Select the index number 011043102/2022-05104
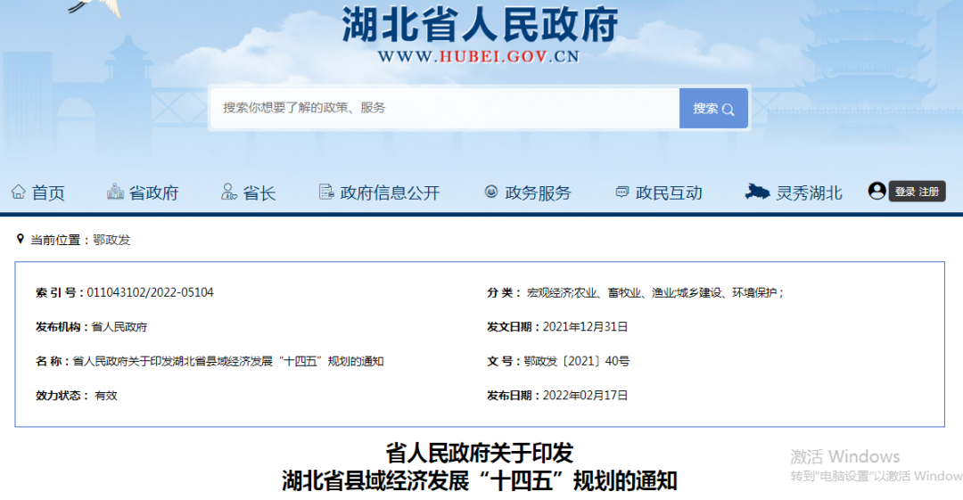Screen dimensions: 963x500 pyautogui.click(x=151, y=292)
